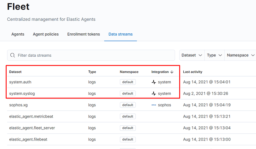Switch to the Agents tab

[x=18, y=34]
